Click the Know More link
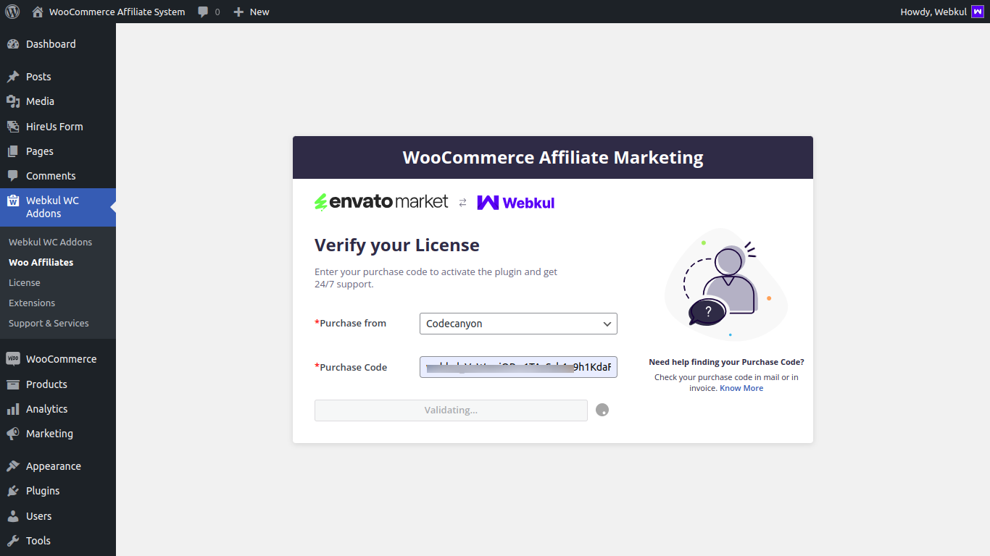The width and height of the screenshot is (990, 556). (x=741, y=387)
